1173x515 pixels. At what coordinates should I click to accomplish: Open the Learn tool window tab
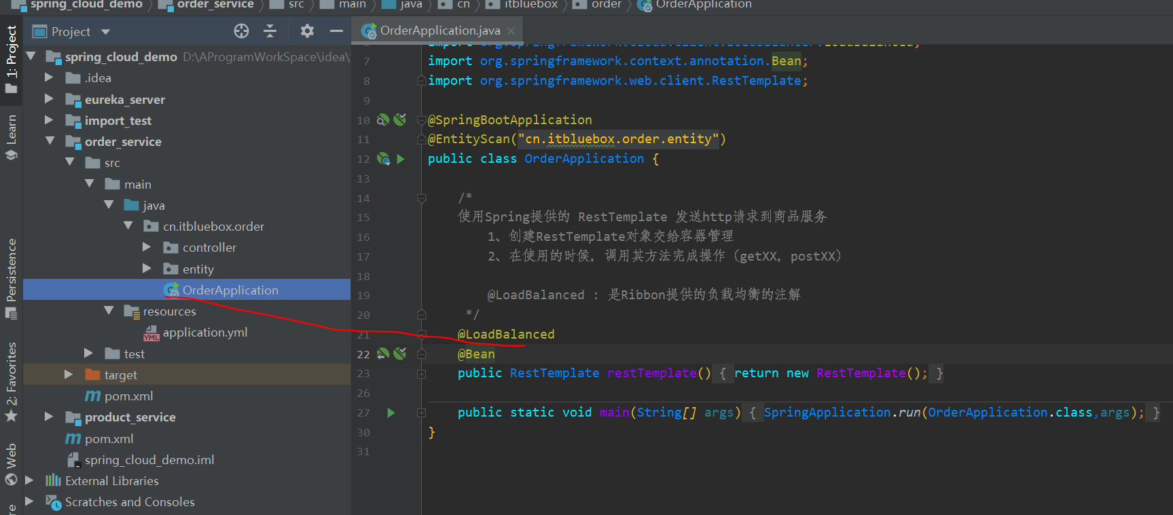coord(11,136)
